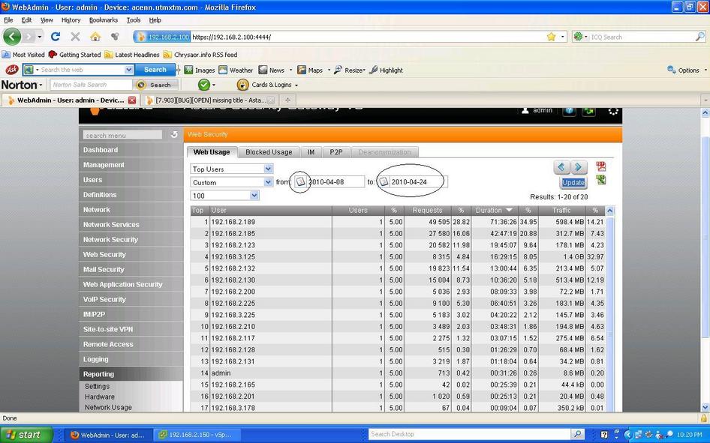The height and width of the screenshot is (443, 710).
Task: Export the report as PDF
Action: (x=600, y=166)
